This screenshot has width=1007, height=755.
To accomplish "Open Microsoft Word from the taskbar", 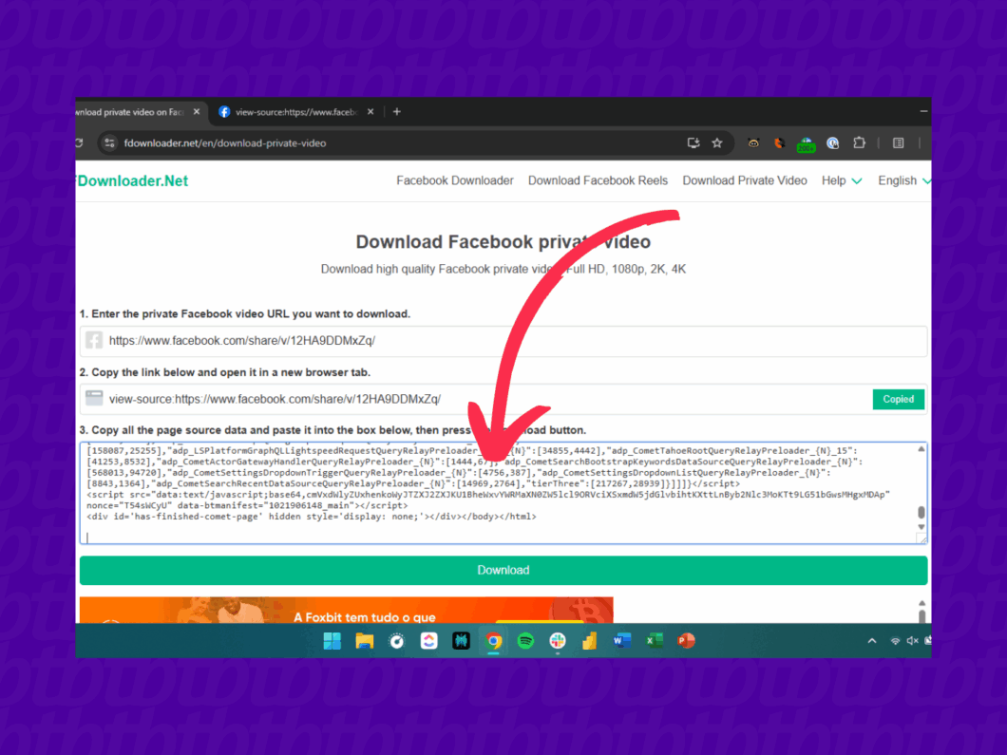I will click(x=621, y=641).
